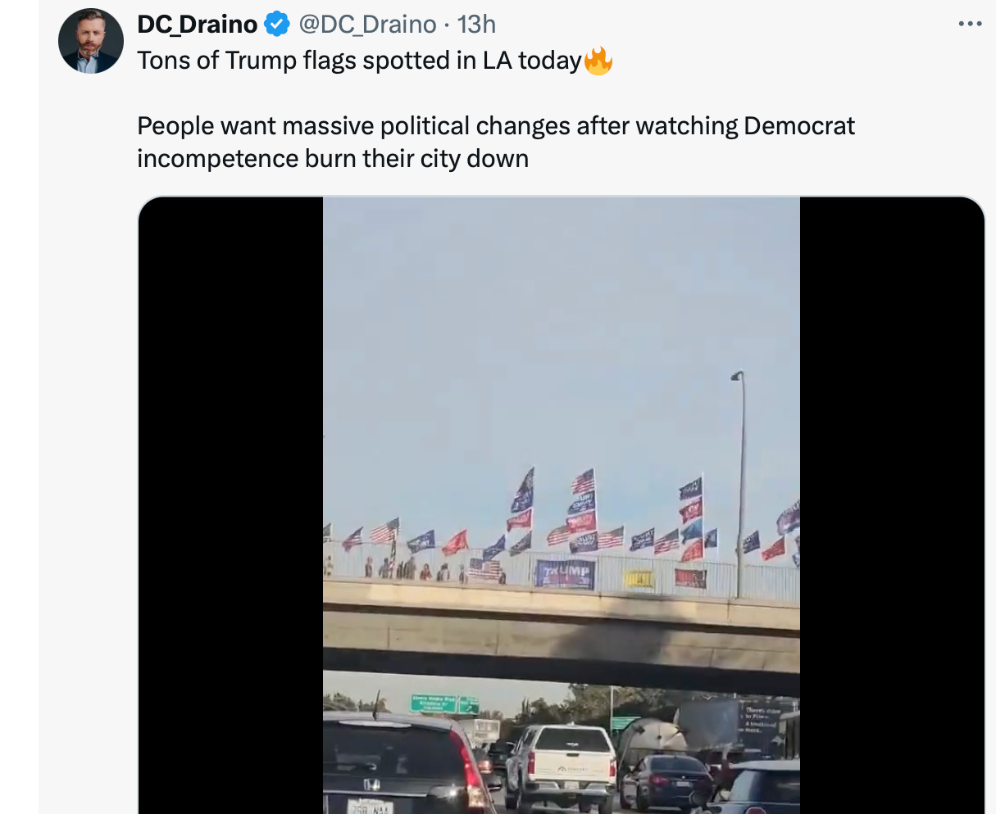The width and height of the screenshot is (996, 814).
Task: Click the yellow banner on the overpass railing
Action: (x=639, y=579)
